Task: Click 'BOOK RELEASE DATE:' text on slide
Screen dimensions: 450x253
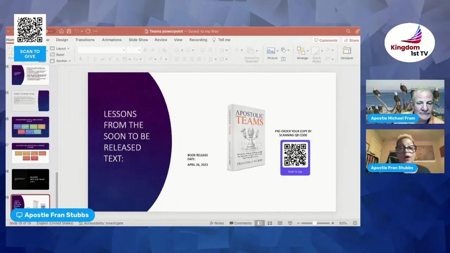Action: [x=198, y=157]
